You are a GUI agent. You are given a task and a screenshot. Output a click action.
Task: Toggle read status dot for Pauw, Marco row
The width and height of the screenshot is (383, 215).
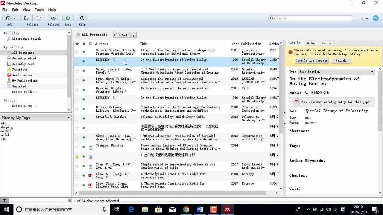[84, 80]
